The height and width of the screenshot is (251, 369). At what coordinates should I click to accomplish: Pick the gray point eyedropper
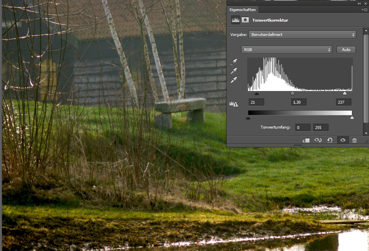(234, 71)
